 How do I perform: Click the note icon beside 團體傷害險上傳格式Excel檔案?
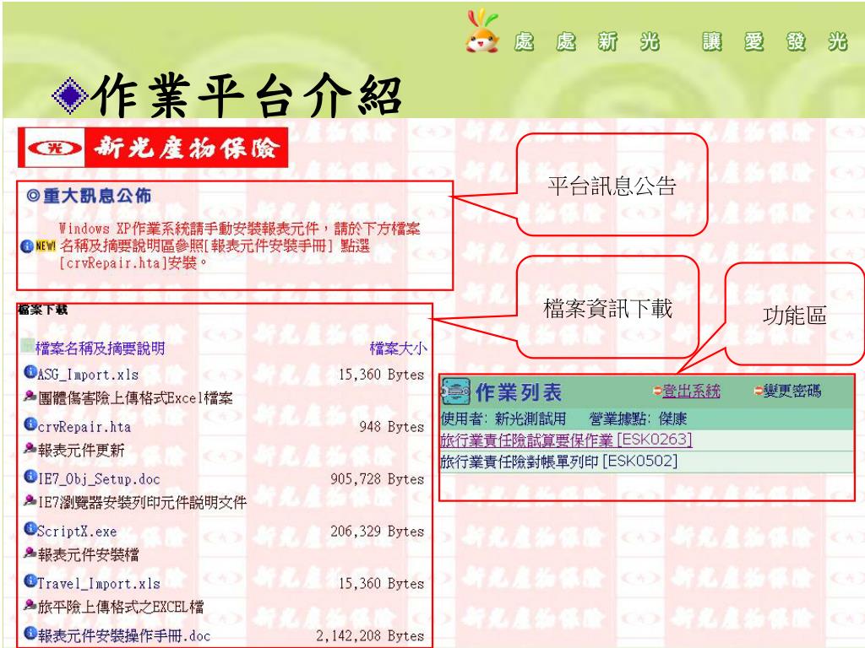[30, 396]
